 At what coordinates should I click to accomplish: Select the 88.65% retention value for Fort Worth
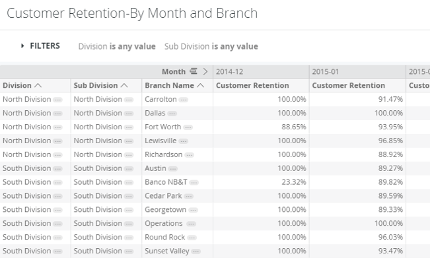294,127
